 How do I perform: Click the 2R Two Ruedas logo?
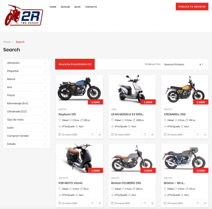pyautogui.click(x=24, y=15)
